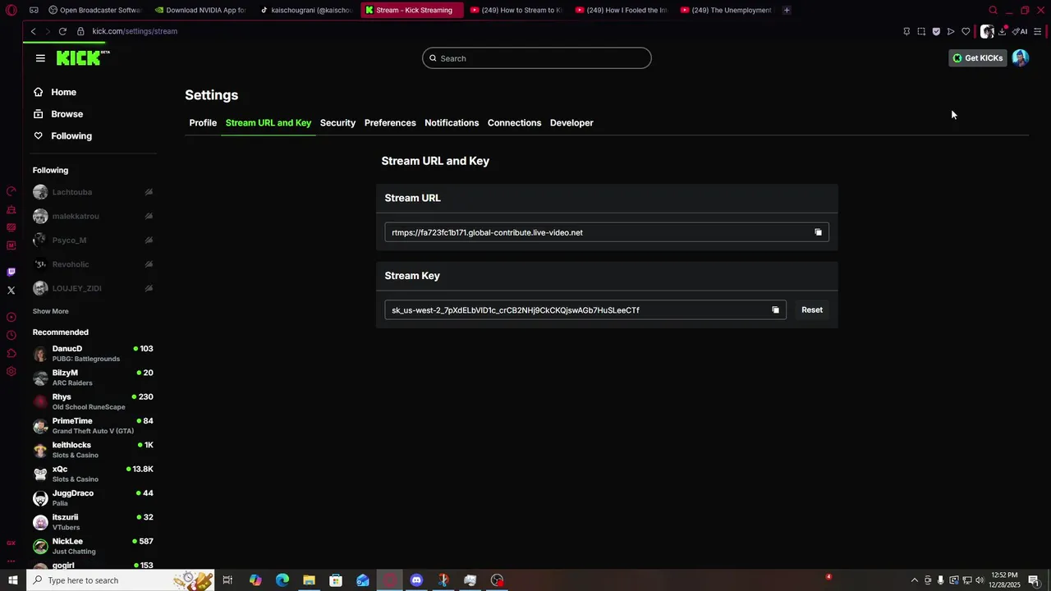
Task: Click the browser address bar URL
Action: pos(135,31)
